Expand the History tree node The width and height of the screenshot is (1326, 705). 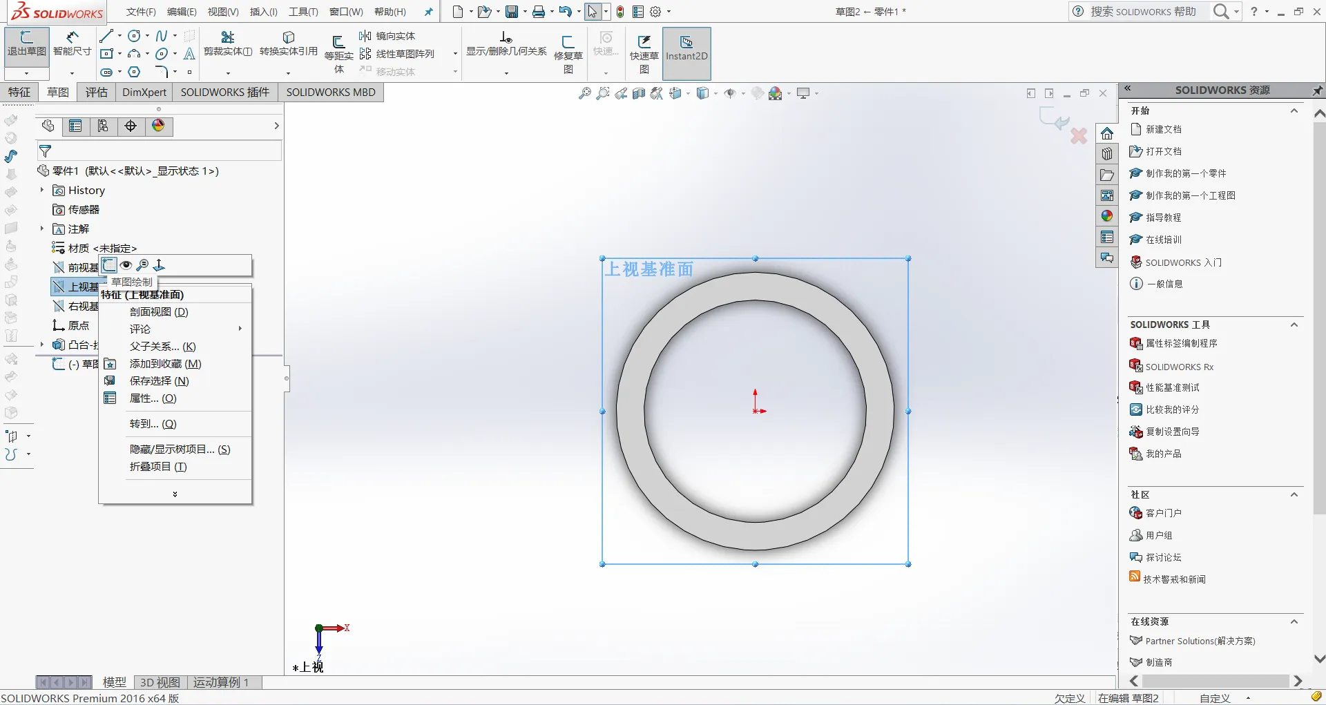click(41, 190)
